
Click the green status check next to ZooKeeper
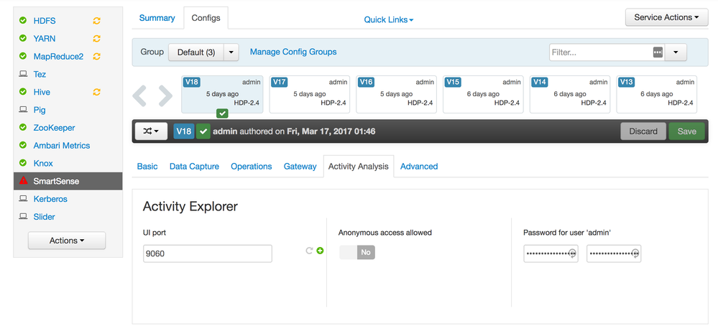click(x=22, y=128)
